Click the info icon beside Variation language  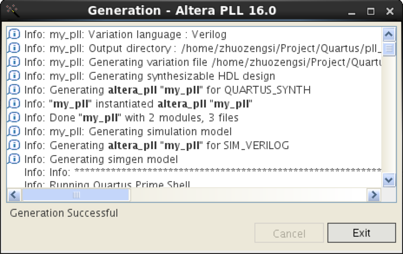click(x=13, y=34)
